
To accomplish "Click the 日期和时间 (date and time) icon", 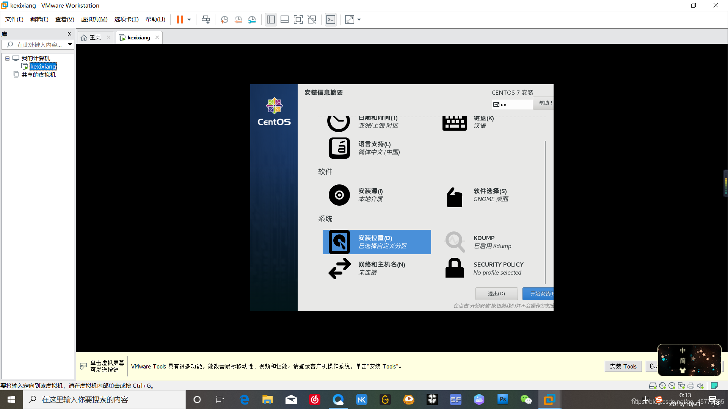I will point(339,121).
